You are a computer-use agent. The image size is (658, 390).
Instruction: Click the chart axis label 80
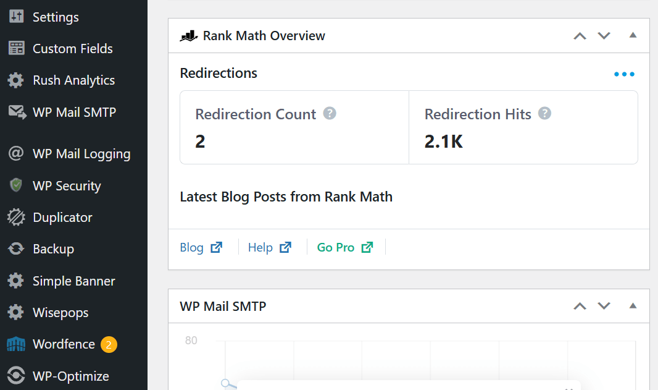(191, 341)
